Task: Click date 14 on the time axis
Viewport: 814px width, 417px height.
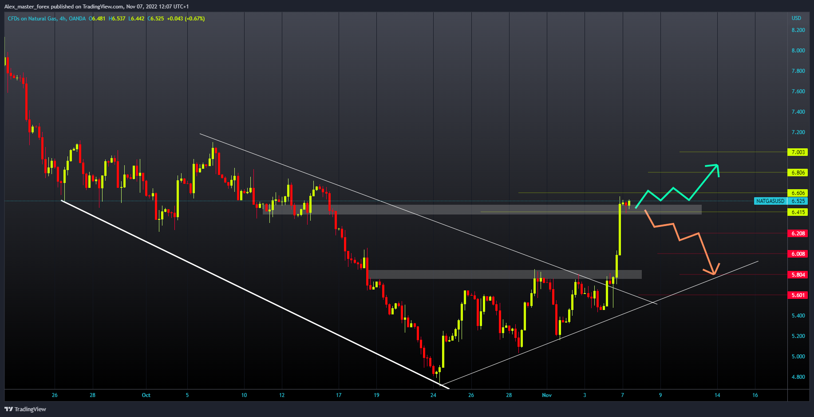Action: (x=717, y=395)
